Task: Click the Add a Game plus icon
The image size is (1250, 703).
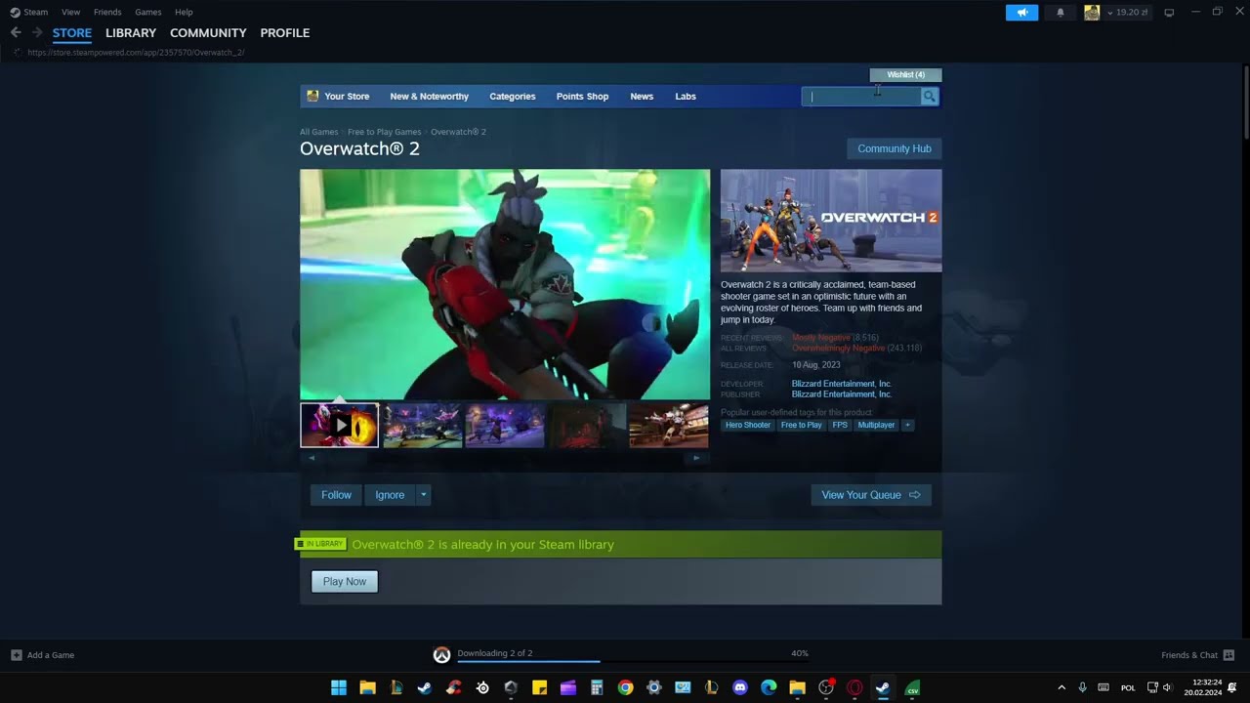Action: 16,655
